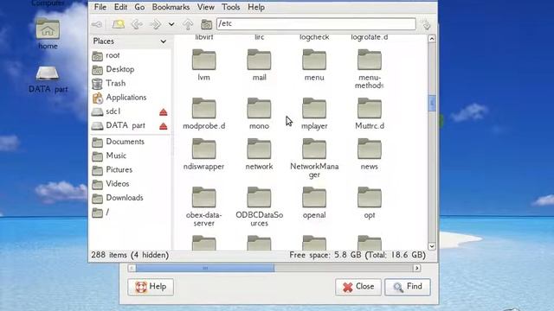Open the Bookmarks menu
This screenshot has height=311, width=554.
[171, 7]
